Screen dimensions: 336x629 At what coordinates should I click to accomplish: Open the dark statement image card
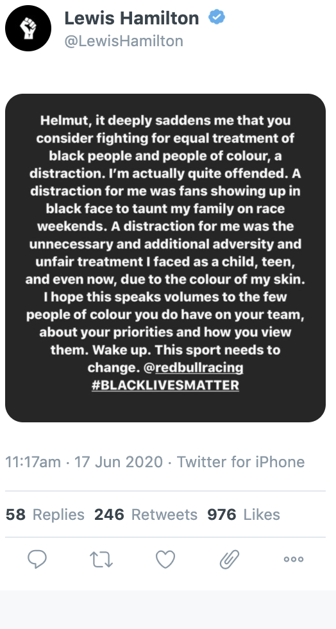[x=165, y=258]
